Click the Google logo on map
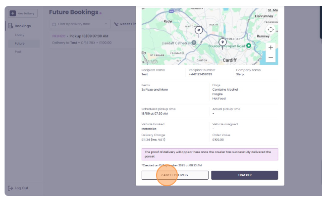Screen dimensions: 322x200 click(151, 61)
